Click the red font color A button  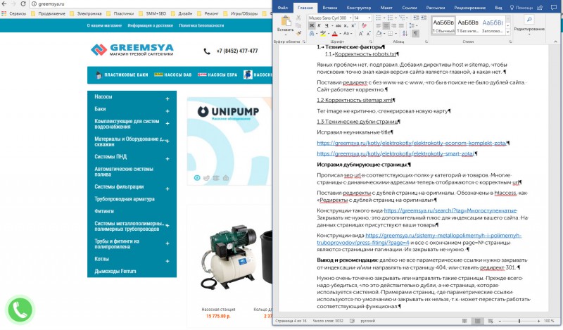[335, 34]
